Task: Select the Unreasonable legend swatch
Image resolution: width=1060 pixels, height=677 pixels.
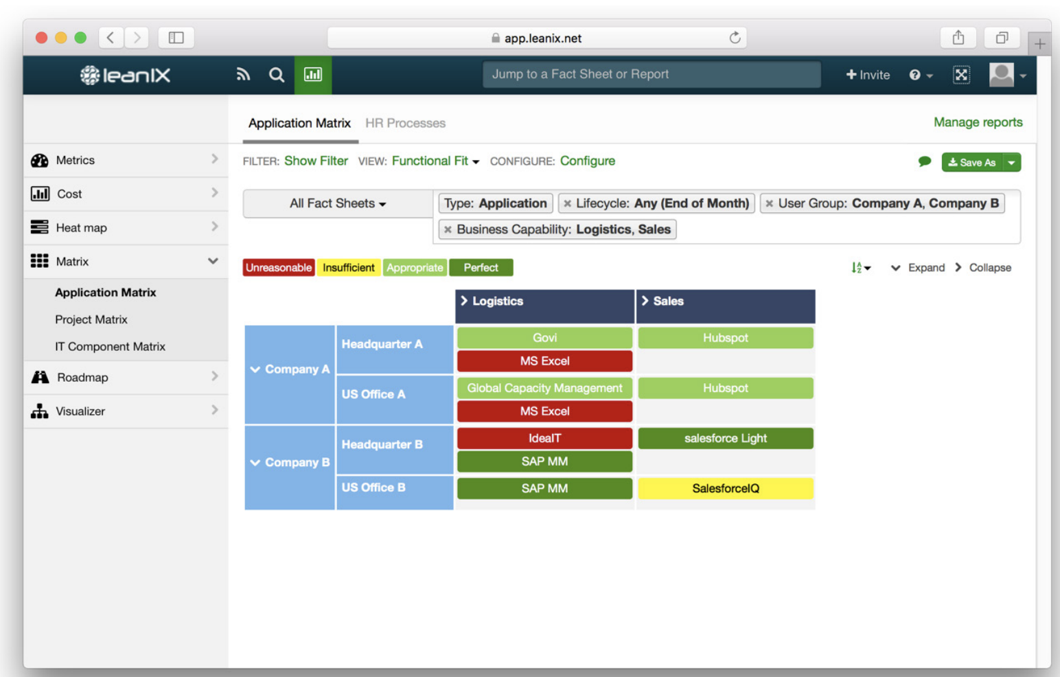Action: pos(279,267)
